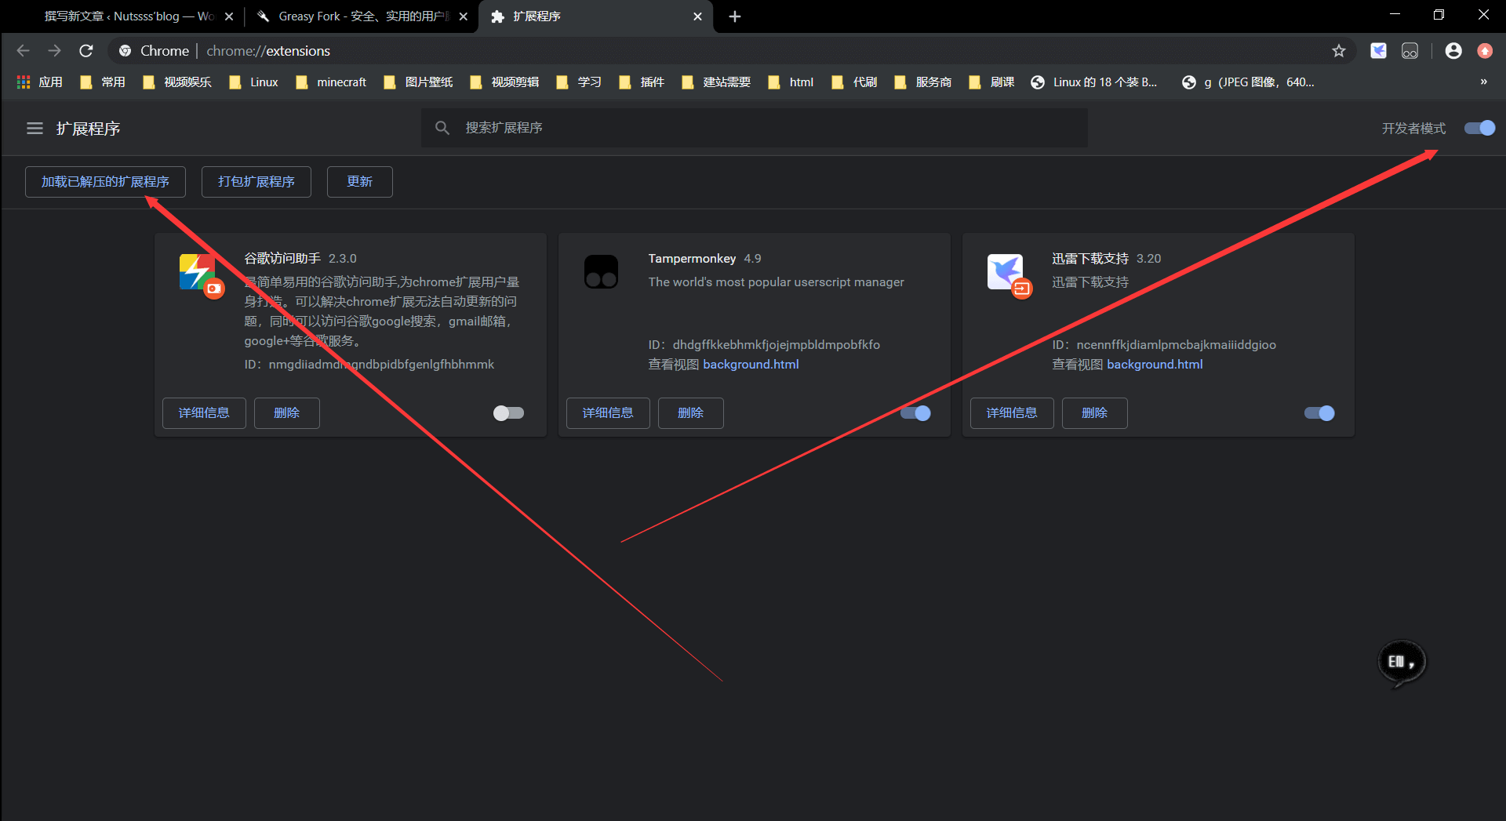1506x821 pixels.
Task: Open the 服务商 bookmarks folder
Action: (x=923, y=82)
